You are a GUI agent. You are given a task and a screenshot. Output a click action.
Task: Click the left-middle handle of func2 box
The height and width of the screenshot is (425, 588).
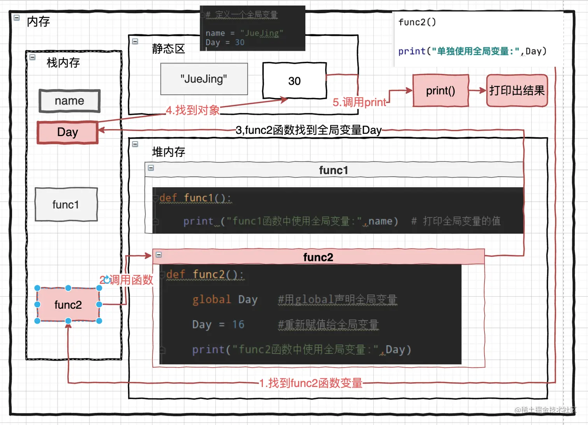pos(37,304)
